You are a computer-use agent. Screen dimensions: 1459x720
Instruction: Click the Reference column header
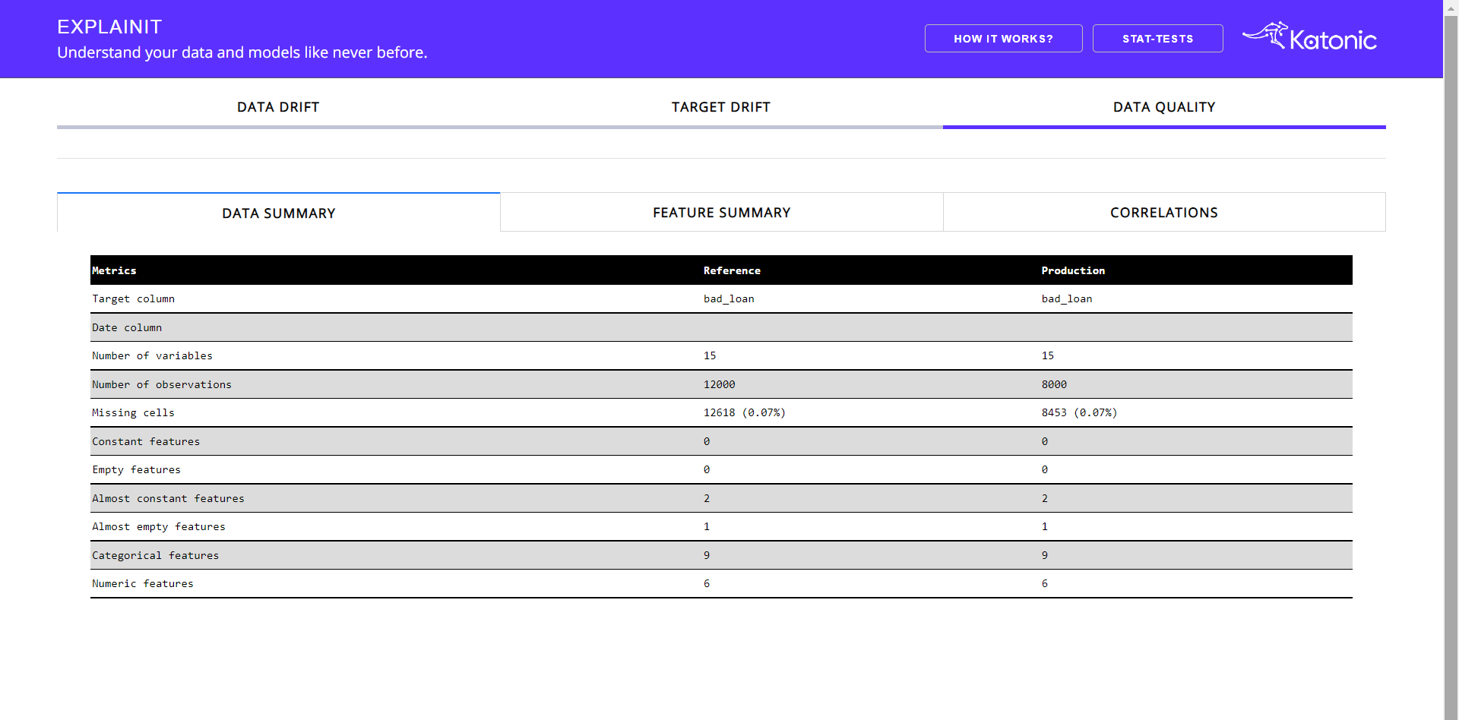[x=732, y=270]
